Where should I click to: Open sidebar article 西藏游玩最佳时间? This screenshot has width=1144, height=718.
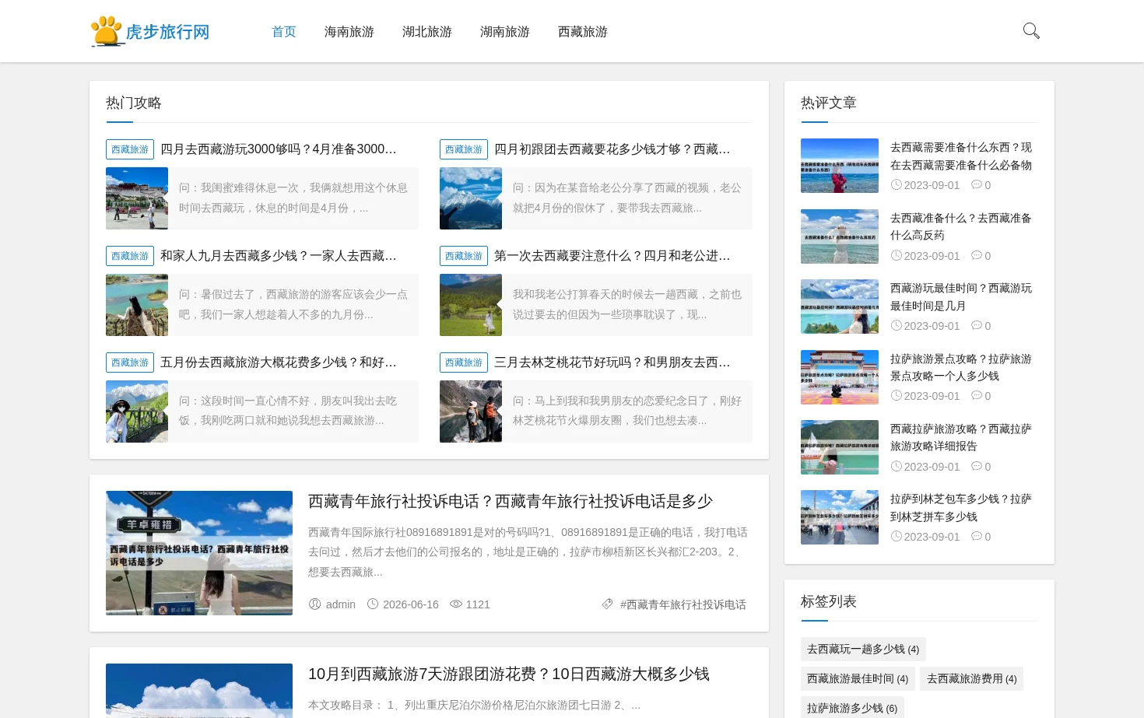tap(961, 297)
